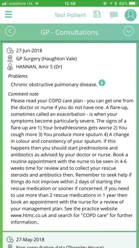Tap the Comment note heading
The height and width of the screenshot is (248, 139).
point(23,94)
